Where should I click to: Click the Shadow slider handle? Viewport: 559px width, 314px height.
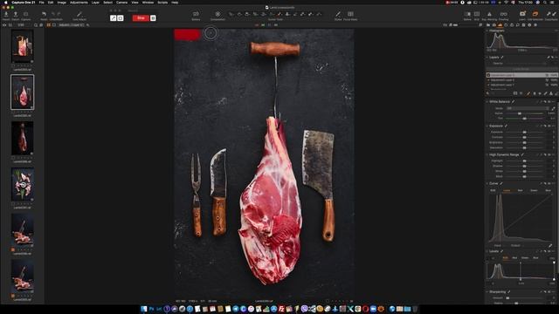pyautogui.click(x=524, y=166)
